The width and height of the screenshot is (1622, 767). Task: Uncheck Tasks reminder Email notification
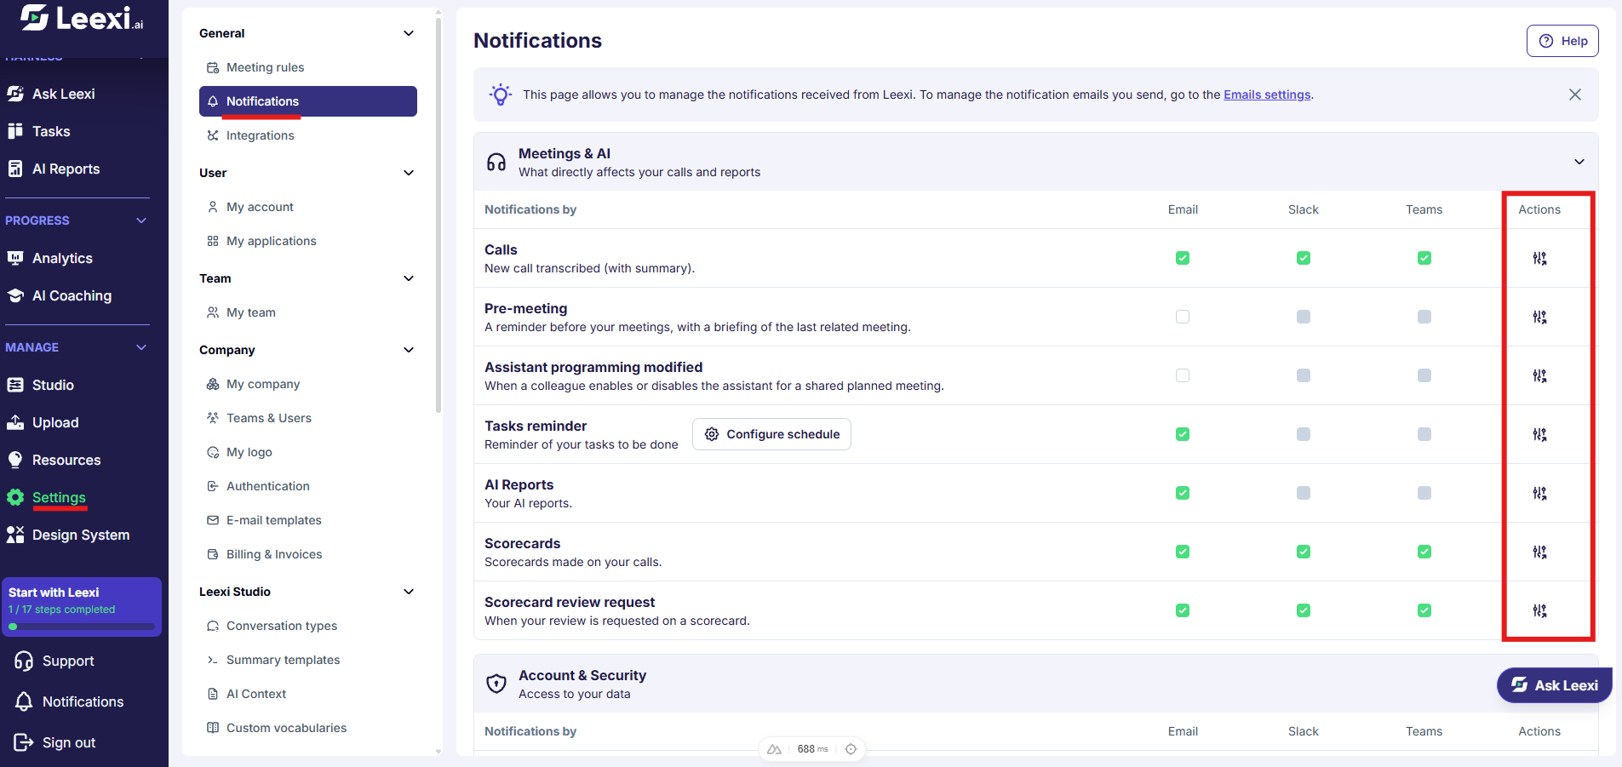pyautogui.click(x=1183, y=434)
